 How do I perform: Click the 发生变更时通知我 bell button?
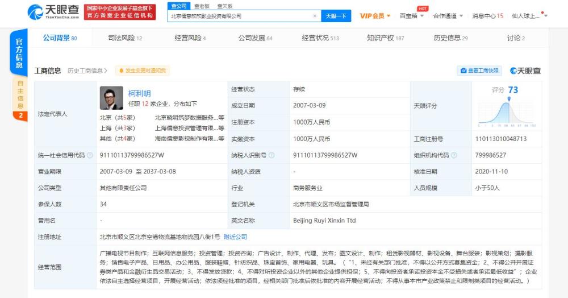click(x=143, y=71)
